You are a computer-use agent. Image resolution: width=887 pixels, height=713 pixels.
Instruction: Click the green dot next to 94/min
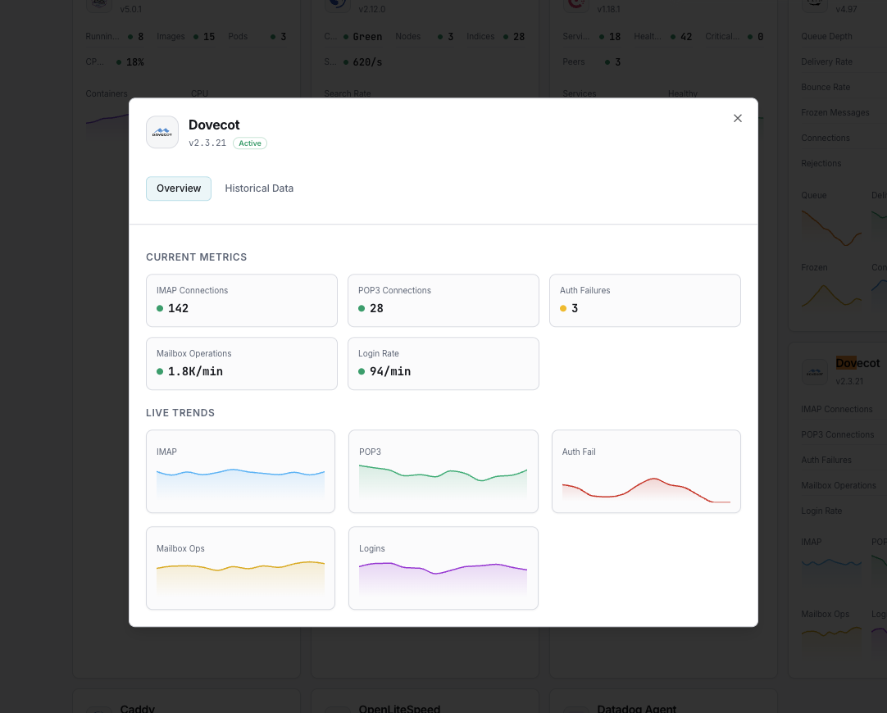(362, 371)
